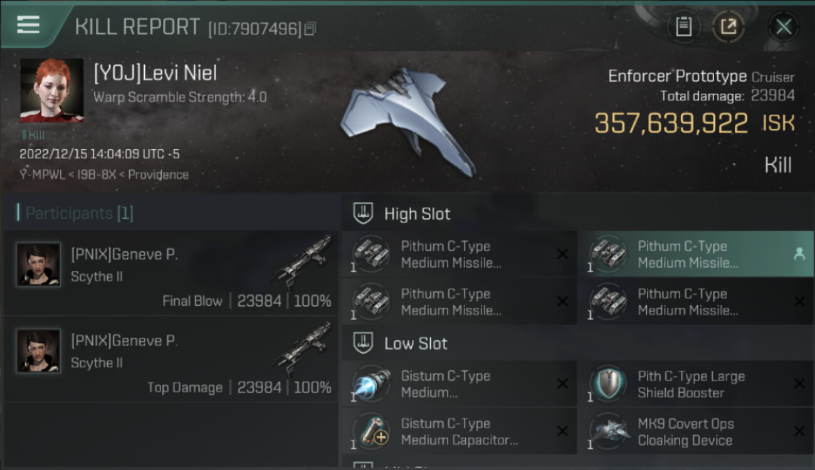Click the High Slot section icon

coord(364,214)
